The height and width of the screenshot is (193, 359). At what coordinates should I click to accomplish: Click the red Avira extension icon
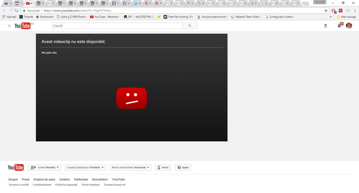tap(340, 10)
